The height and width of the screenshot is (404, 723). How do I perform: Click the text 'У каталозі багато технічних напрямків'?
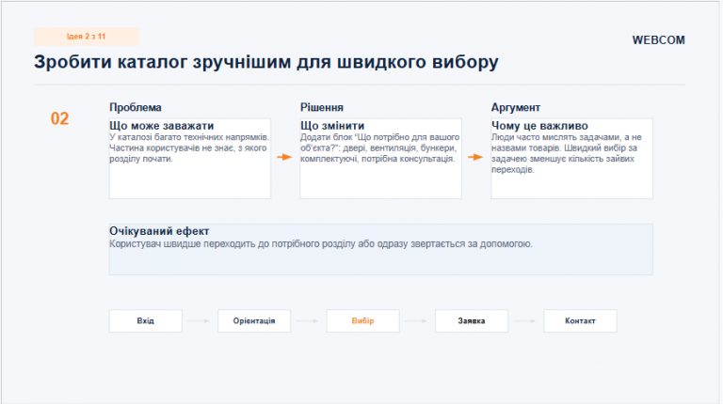[188, 137]
